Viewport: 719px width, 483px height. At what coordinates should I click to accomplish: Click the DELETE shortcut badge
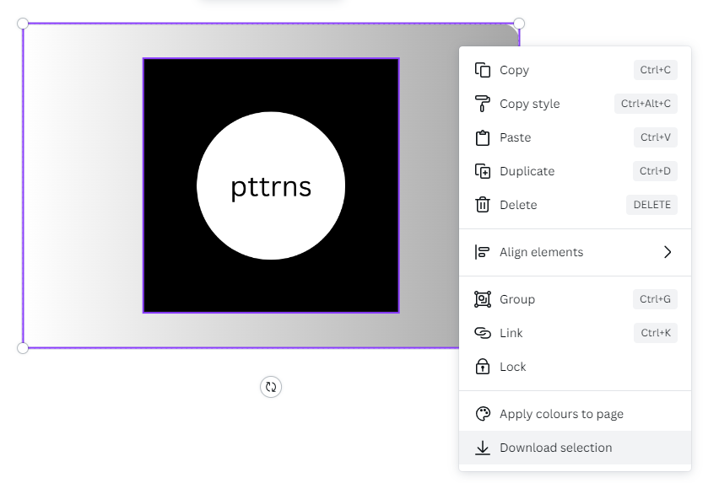coord(651,205)
